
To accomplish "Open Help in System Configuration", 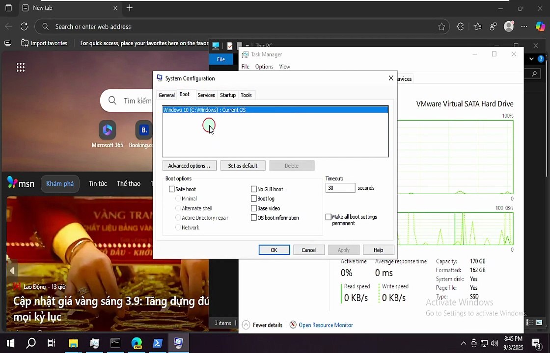I will point(379,250).
